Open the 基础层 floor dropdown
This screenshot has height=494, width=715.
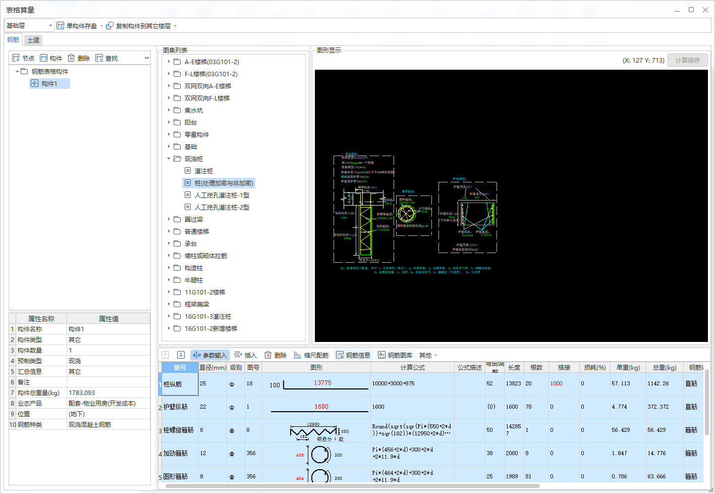coord(29,26)
